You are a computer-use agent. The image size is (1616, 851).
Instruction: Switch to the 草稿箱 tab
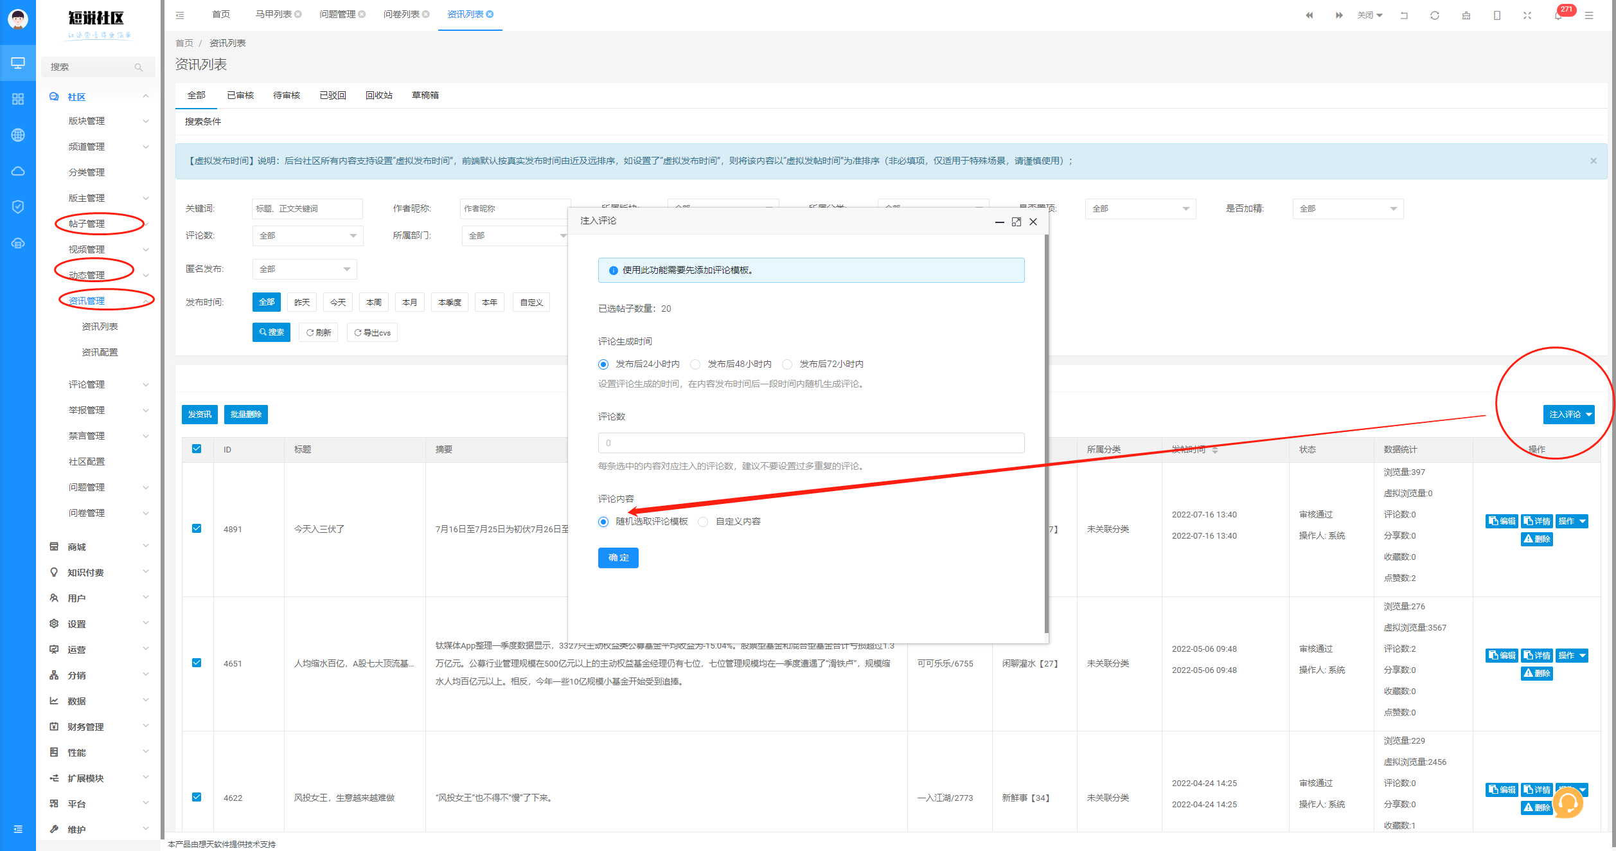click(425, 95)
